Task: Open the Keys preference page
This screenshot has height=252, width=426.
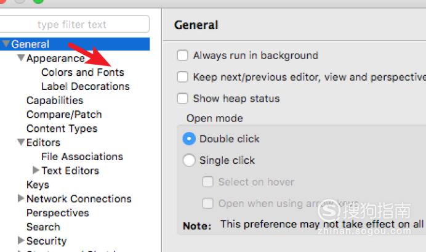Action: (38, 185)
